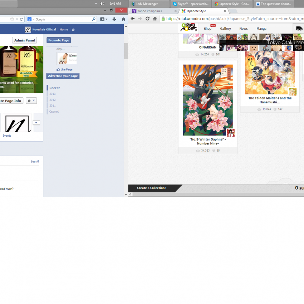Click Advertise your page button
Image resolution: width=304 pixels, height=304 pixels.
tap(63, 76)
